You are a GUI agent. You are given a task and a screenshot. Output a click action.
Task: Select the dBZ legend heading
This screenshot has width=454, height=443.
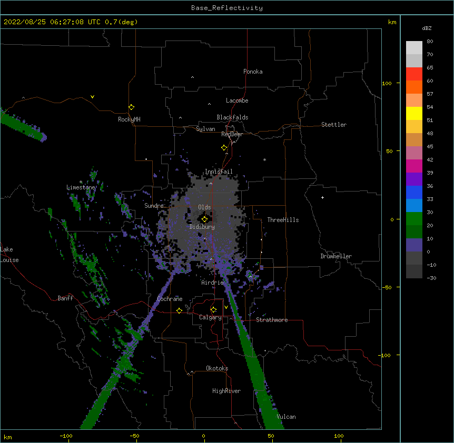427,28
